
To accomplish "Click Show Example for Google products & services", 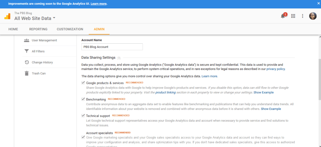I will 263,92.
